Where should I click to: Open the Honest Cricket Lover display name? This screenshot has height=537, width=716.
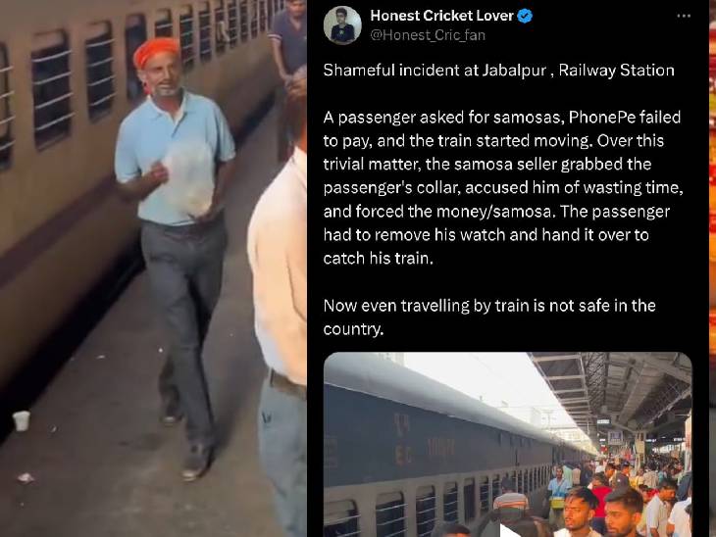442,16
